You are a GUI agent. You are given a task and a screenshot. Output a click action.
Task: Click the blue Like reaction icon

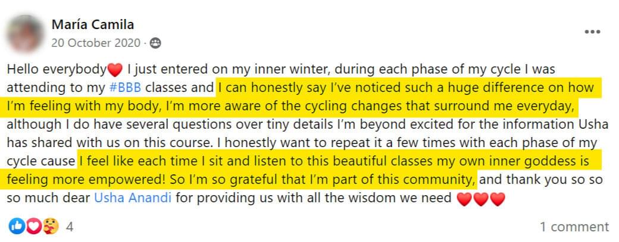17,226
